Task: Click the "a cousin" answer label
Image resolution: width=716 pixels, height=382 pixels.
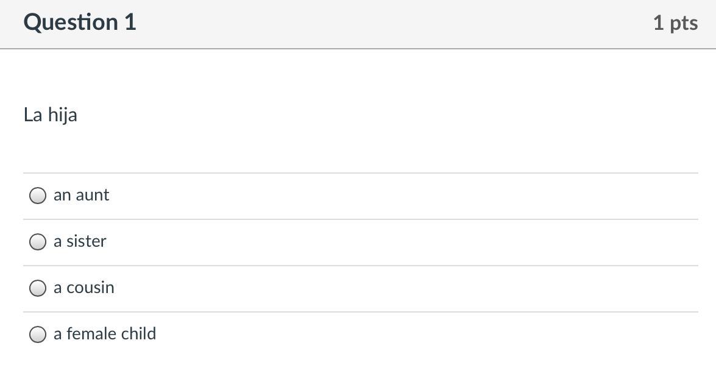Action: [x=83, y=288]
